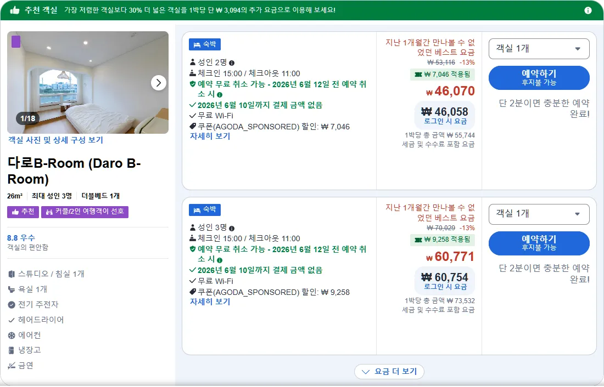Click the 헤어드라이어 checkmark icon

tap(12, 320)
